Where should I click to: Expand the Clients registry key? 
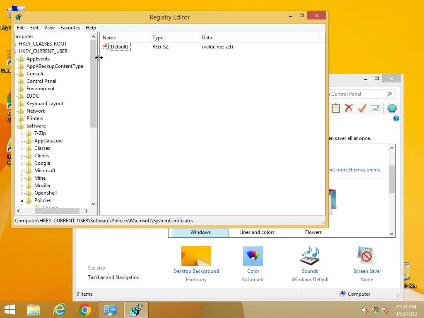[22, 156]
